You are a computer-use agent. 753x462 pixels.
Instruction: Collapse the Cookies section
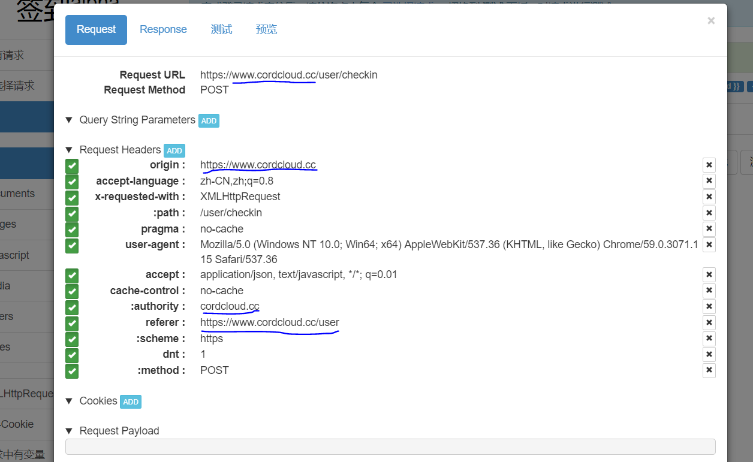click(x=69, y=401)
